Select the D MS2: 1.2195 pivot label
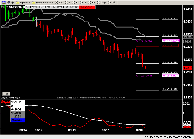194x139 pixels. point(170,72)
